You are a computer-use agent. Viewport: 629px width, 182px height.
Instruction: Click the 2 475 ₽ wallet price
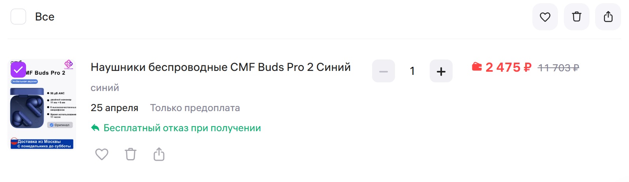pyautogui.click(x=508, y=68)
